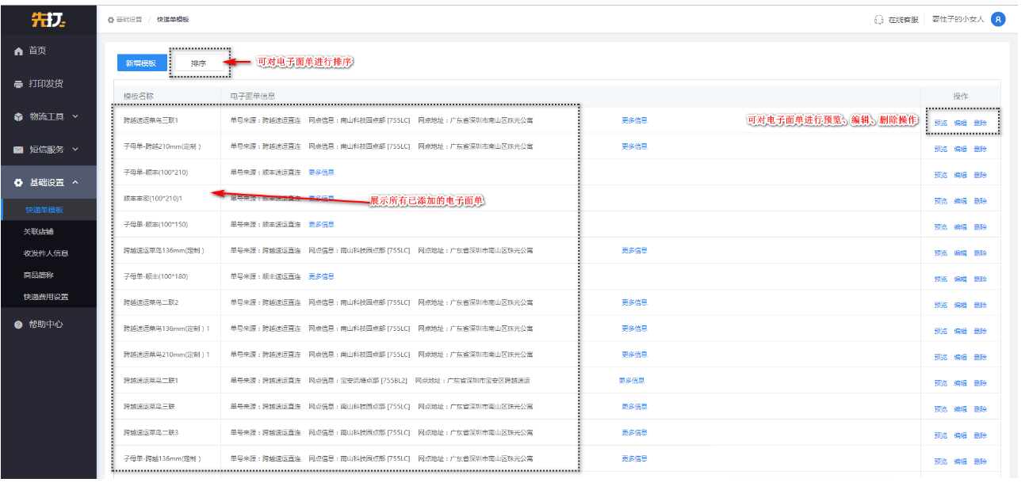Click the envelope icon beside 短信服务
The height and width of the screenshot is (490, 1029).
click(x=19, y=150)
